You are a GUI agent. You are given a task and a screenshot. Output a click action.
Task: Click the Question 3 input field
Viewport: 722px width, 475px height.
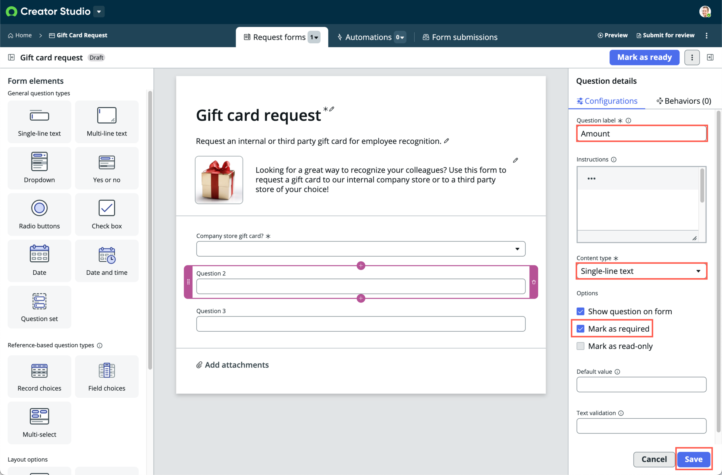pos(361,324)
